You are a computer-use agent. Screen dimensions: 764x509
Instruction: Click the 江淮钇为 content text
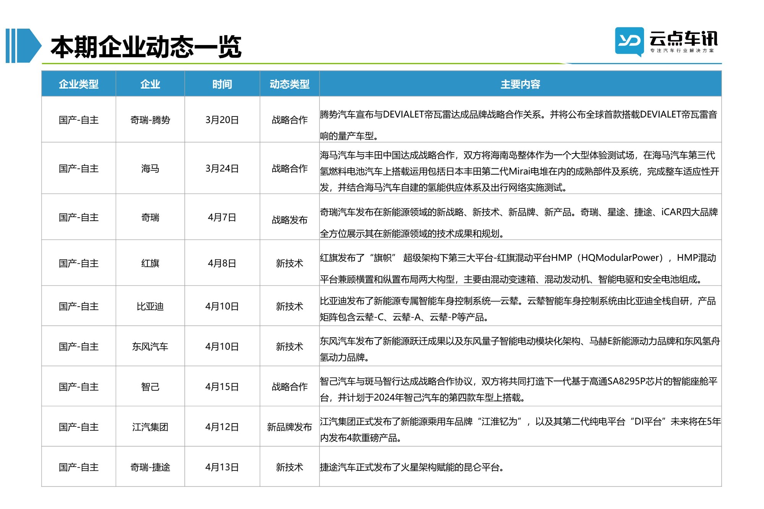point(520,430)
